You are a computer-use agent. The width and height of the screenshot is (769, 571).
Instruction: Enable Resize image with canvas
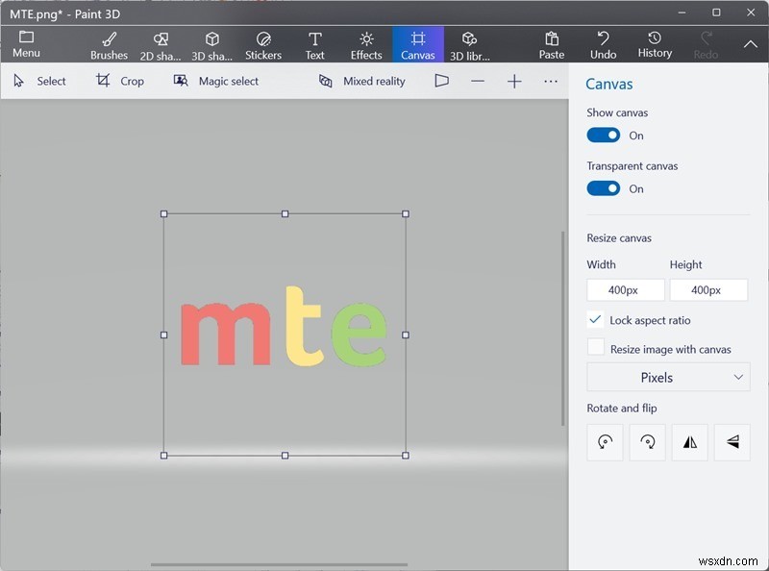(x=597, y=348)
